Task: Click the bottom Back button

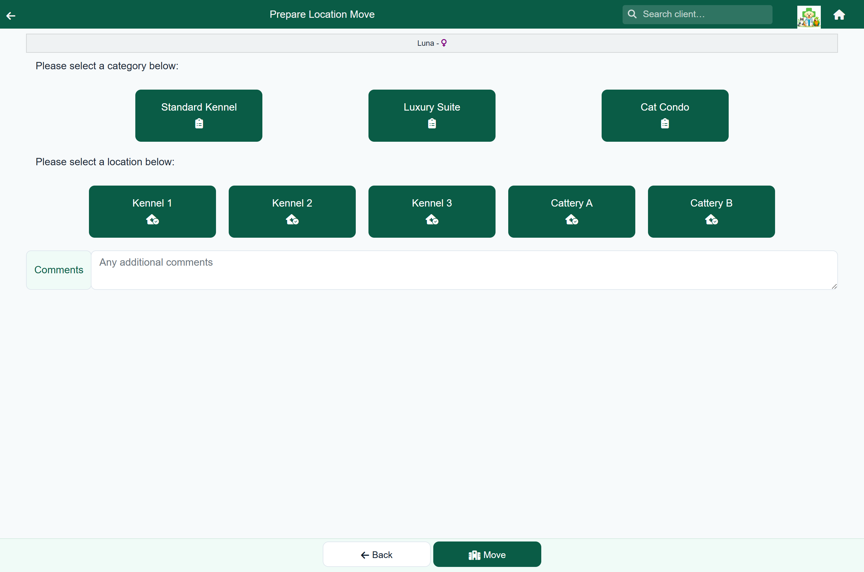Action: [377, 555]
